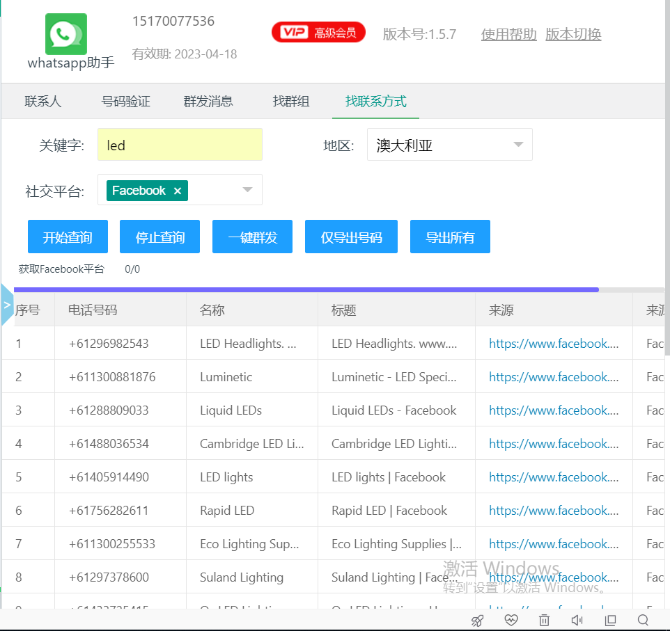Click the green WhatsApp assistant logo
Screen dimensions: 670x631
[x=66, y=34]
